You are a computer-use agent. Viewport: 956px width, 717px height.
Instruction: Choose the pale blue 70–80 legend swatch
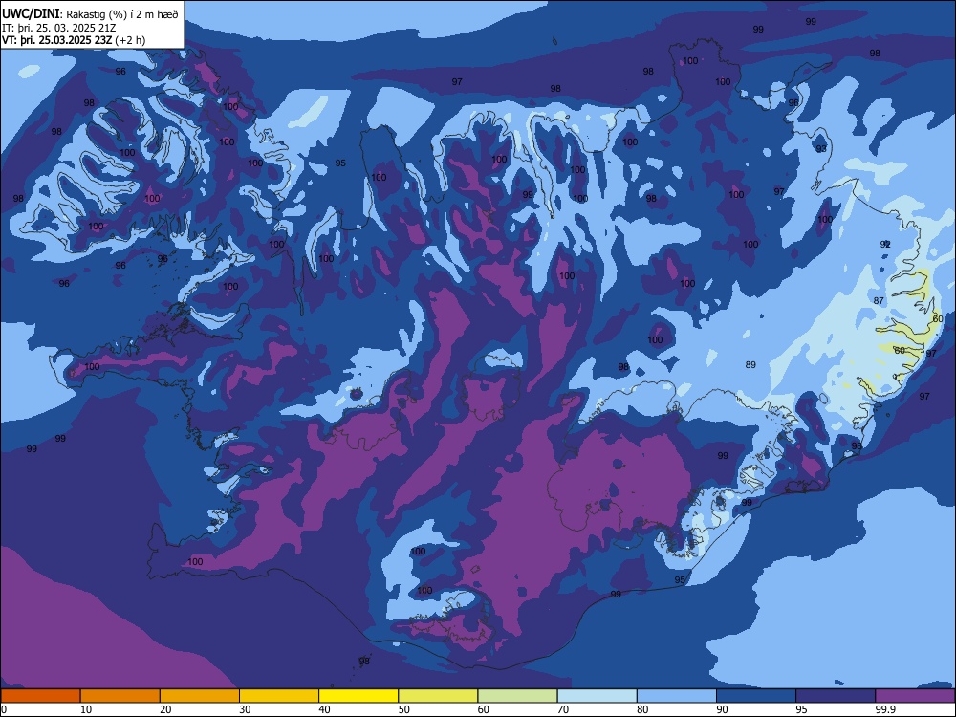pos(597,696)
